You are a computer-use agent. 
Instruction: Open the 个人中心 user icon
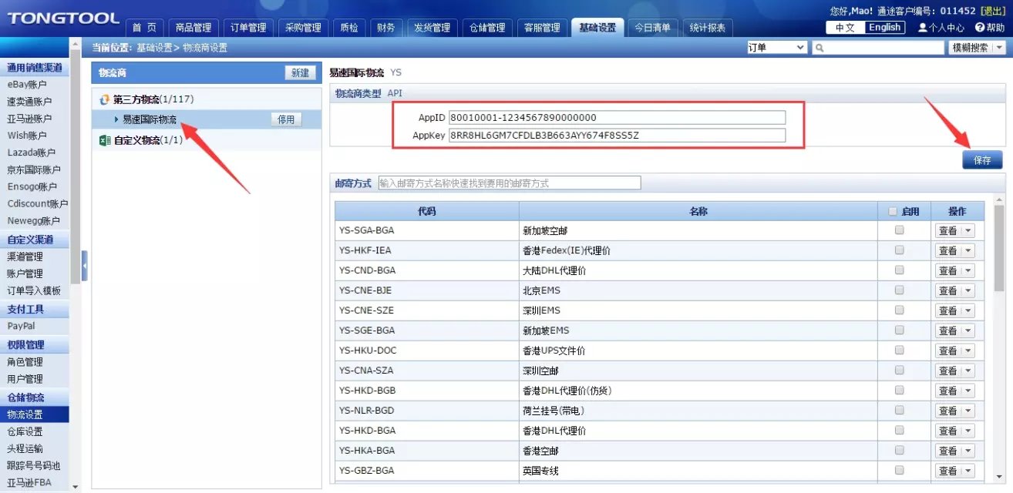coord(923,28)
